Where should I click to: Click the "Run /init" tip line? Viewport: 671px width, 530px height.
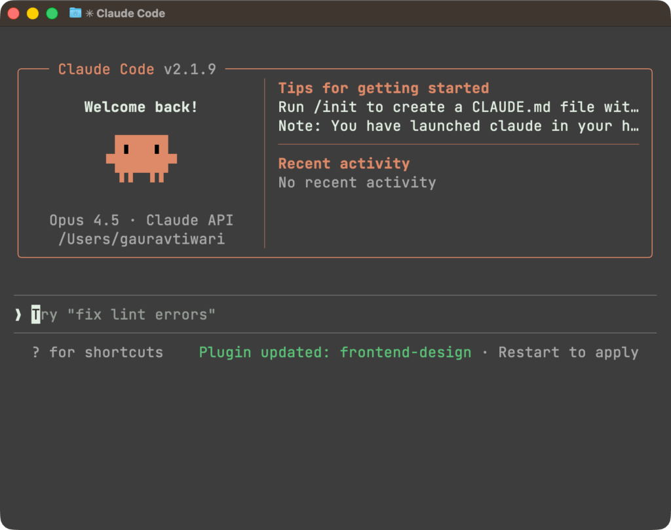pyautogui.click(x=458, y=107)
